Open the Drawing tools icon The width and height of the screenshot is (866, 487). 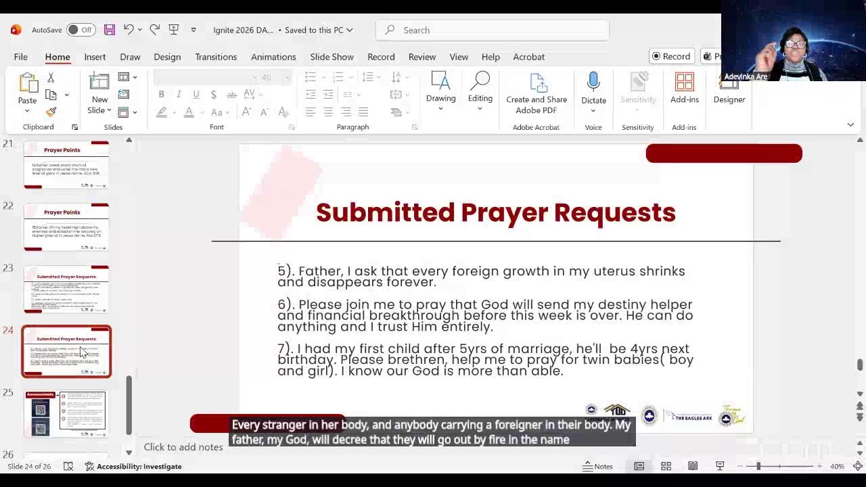pyautogui.click(x=440, y=82)
